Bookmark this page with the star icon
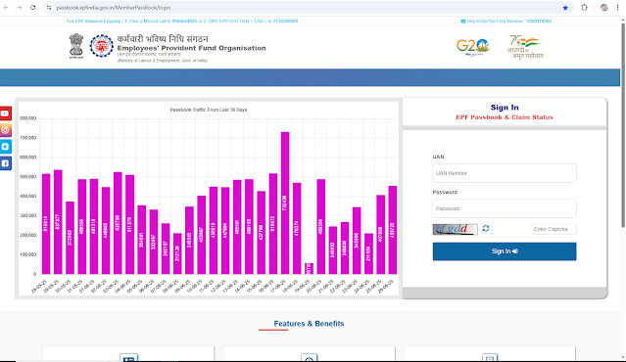The image size is (626, 362). click(565, 8)
